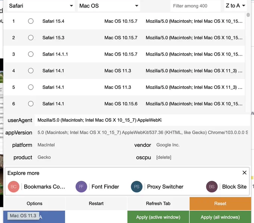The height and width of the screenshot is (223, 254).
Task: Click the Filter among 400 search field
Action: tap(195, 6)
